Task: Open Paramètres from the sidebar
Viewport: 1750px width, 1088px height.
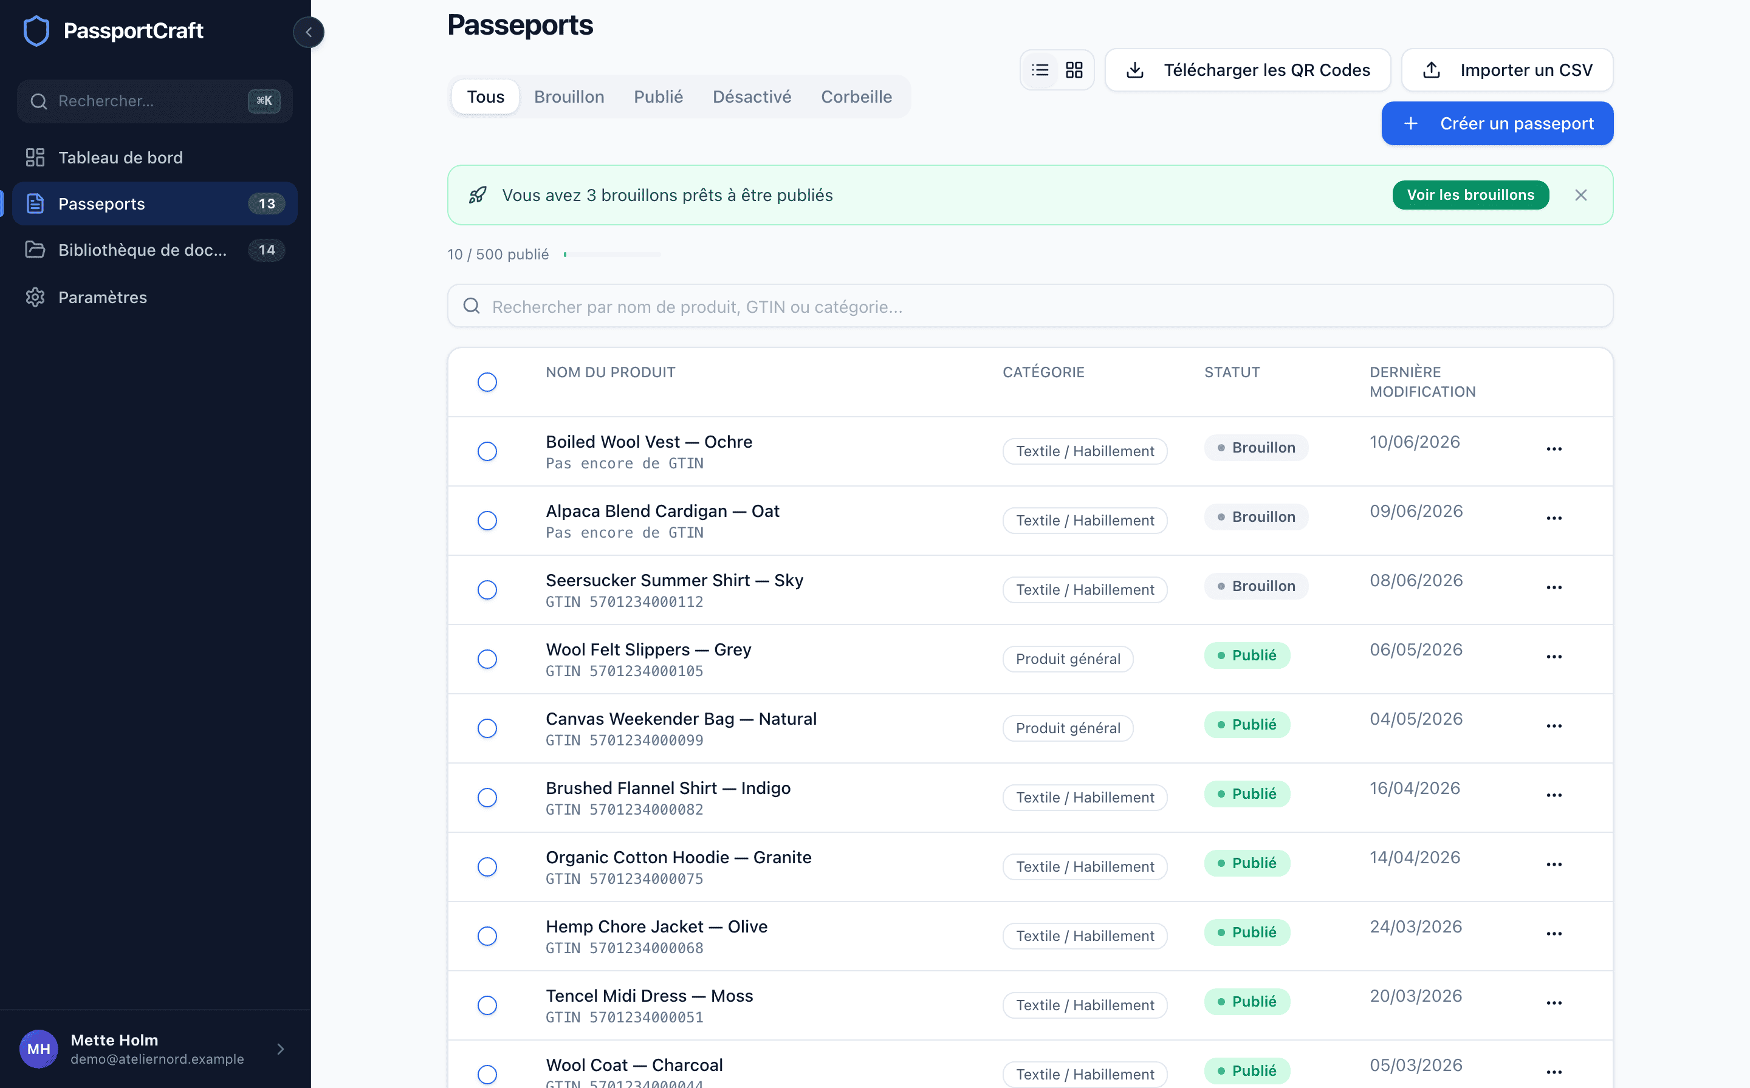Action: pos(155,297)
